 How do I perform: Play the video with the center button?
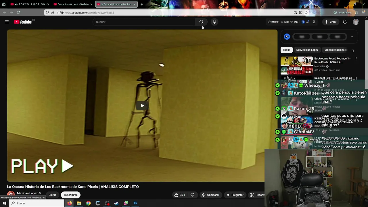142,106
